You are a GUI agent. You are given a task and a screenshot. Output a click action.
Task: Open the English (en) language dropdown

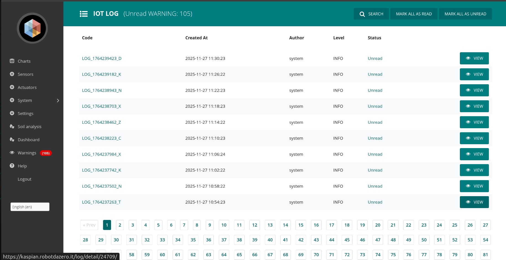[30, 207]
